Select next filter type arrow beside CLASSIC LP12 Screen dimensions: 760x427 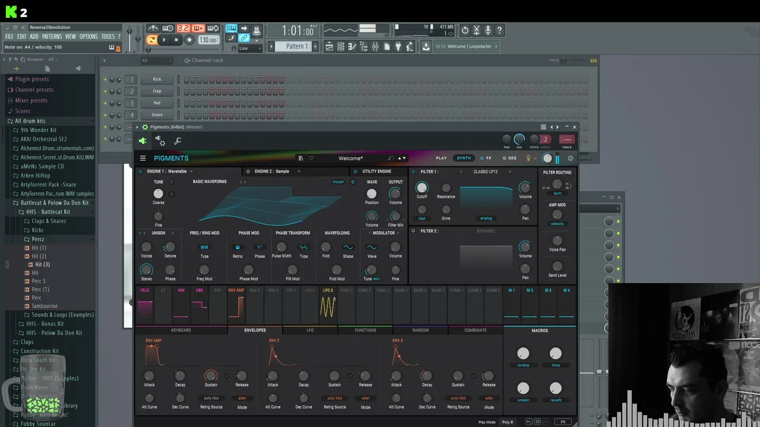tap(509, 171)
